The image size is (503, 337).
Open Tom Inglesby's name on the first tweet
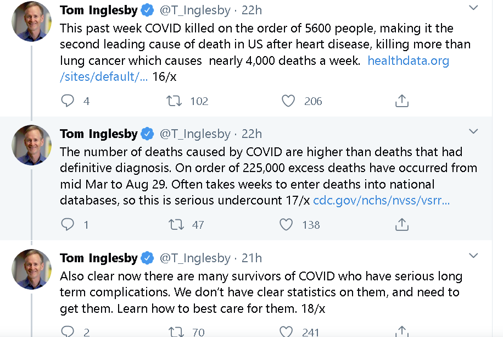point(99,10)
